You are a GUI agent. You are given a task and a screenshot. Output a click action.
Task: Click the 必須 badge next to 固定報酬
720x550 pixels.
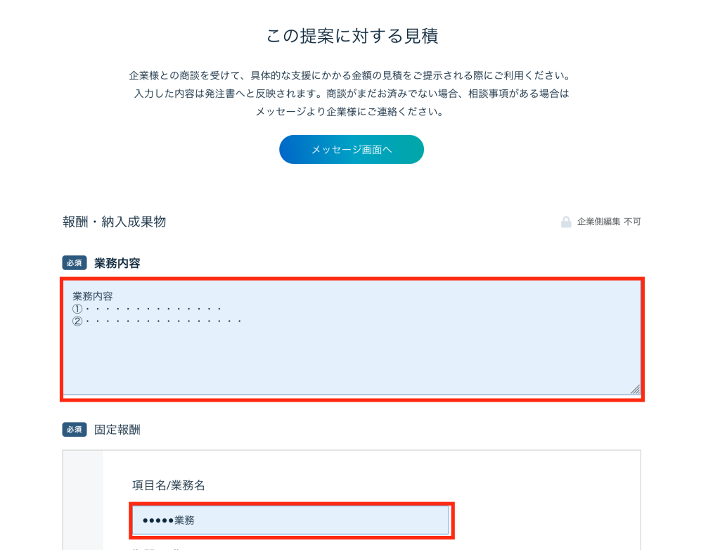click(75, 429)
